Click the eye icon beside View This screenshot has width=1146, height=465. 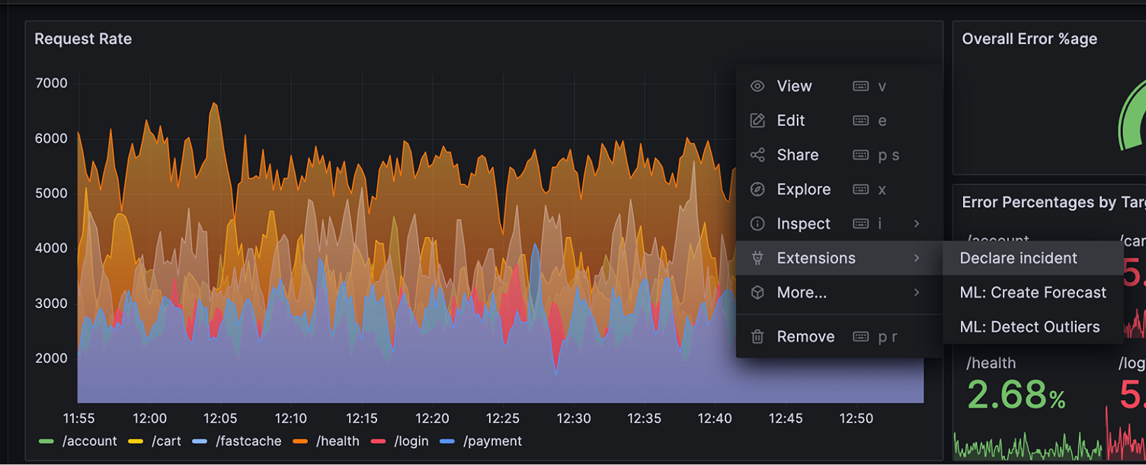click(x=757, y=86)
